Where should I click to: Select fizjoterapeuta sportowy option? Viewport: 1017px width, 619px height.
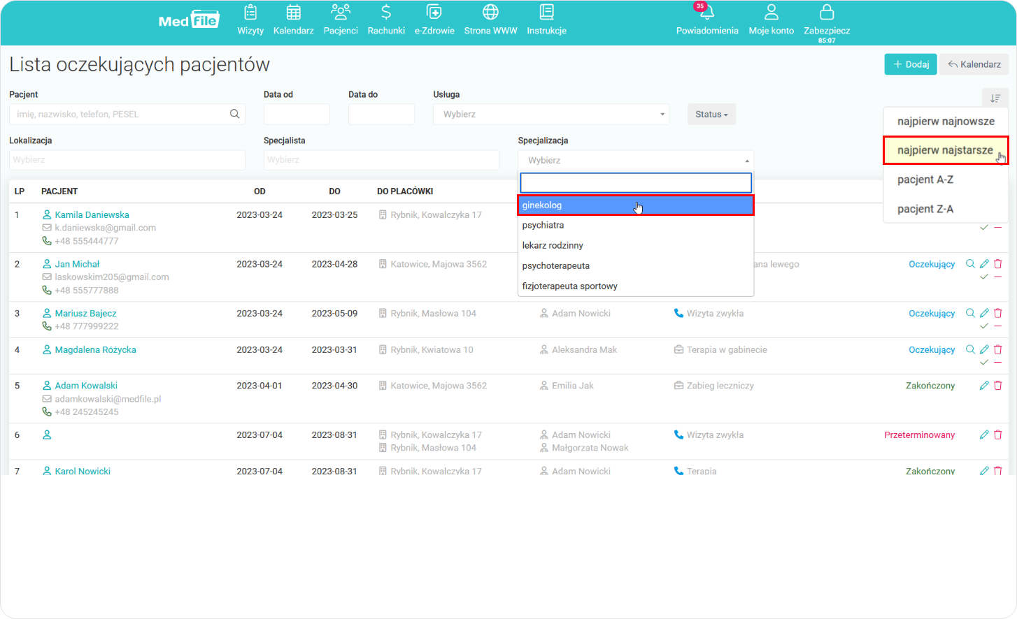click(636, 286)
